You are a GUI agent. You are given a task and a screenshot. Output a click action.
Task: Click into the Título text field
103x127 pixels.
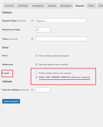62,39
